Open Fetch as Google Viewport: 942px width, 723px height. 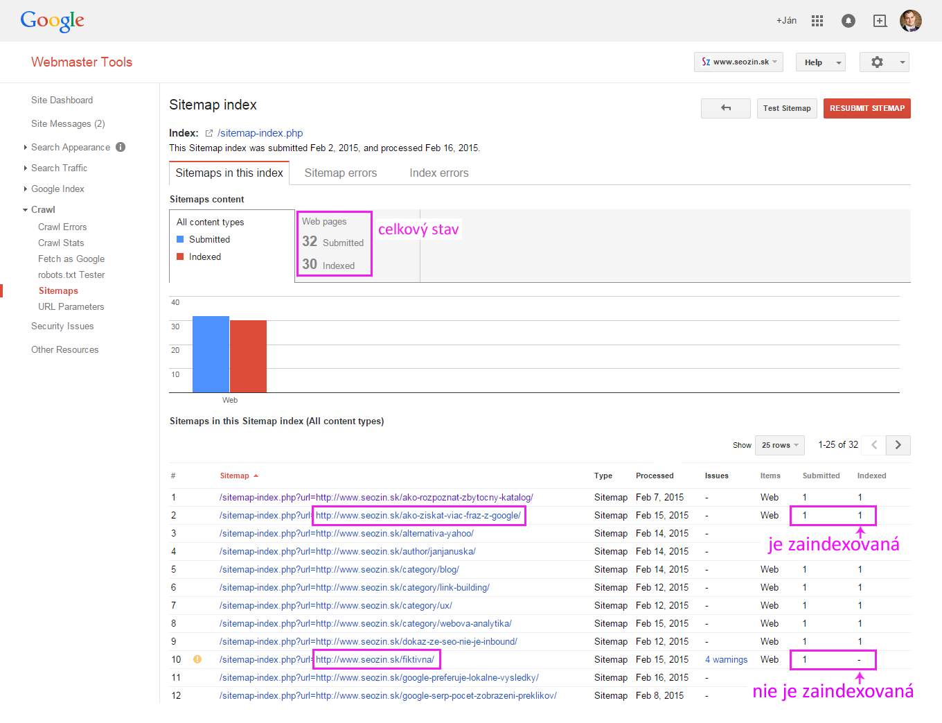click(71, 259)
